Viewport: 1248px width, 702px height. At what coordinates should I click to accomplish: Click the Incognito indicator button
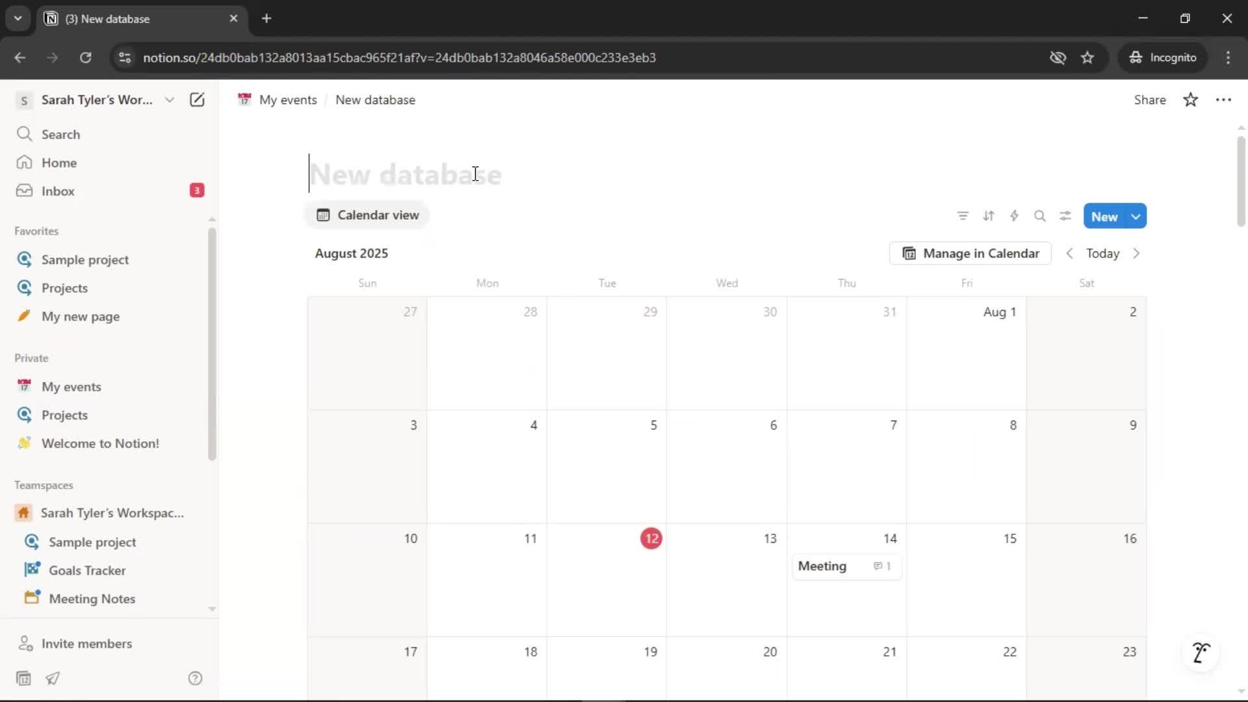pos(1163,57)
